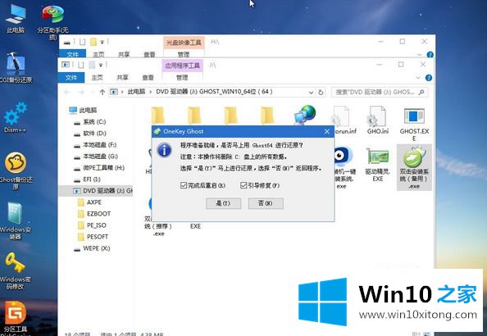This screenshot has height=336, width=487.
Task: Select the GHO.ini file icon
Action: [x=378, y=120]
